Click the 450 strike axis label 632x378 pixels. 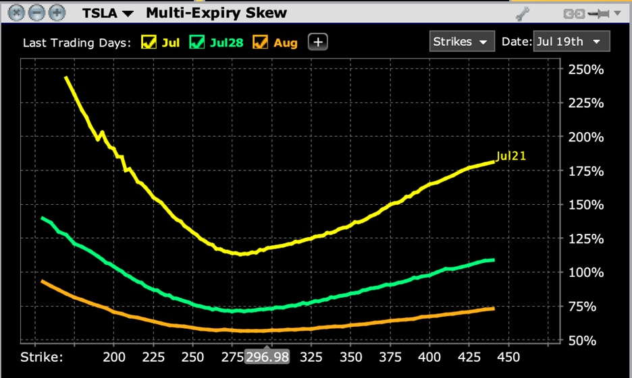508,357
